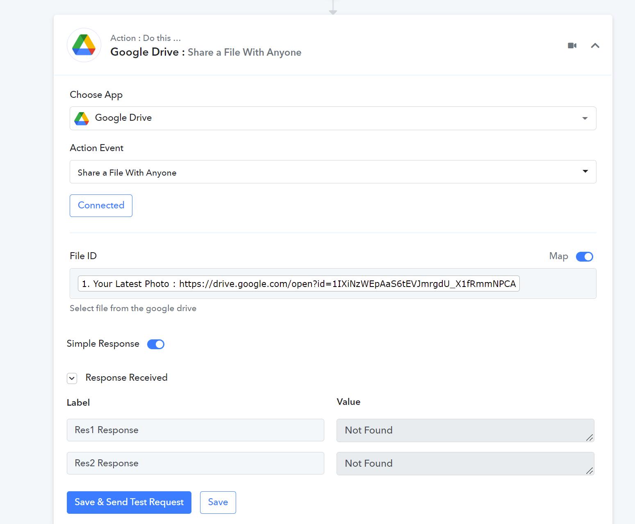
Task: Open the Choose App dropdown
Action: pyautogui.click(x=333, y=118)
